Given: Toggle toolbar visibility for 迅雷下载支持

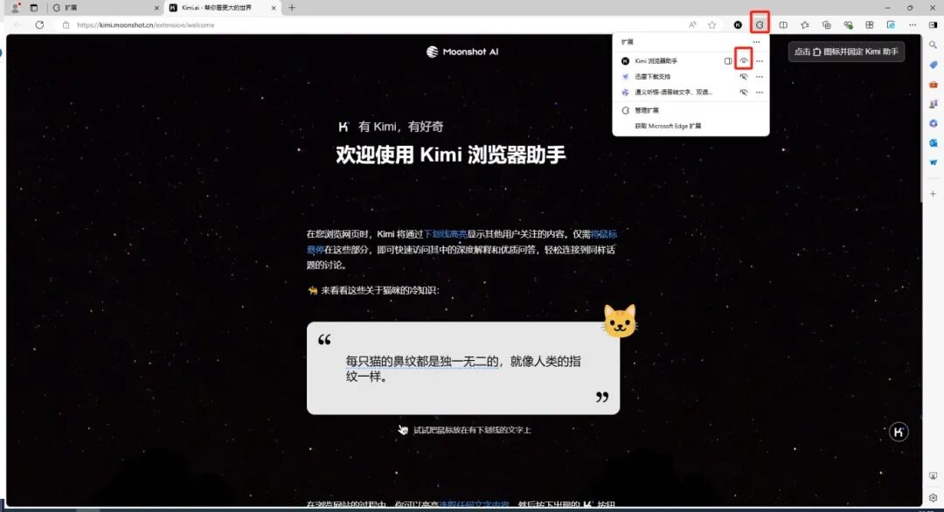Looking at the screenshot, I should [744, 76].
